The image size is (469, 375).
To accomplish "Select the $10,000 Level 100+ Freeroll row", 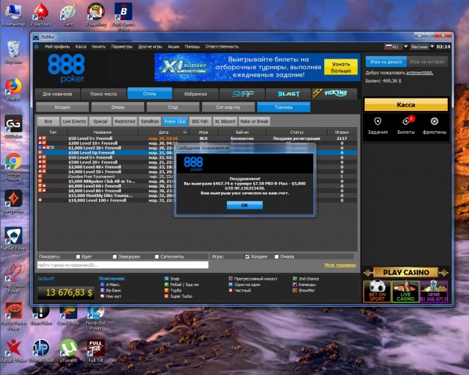I will click(x=197, y=201).
